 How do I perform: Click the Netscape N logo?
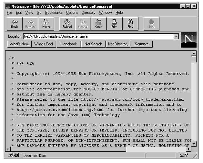[188, 40]
